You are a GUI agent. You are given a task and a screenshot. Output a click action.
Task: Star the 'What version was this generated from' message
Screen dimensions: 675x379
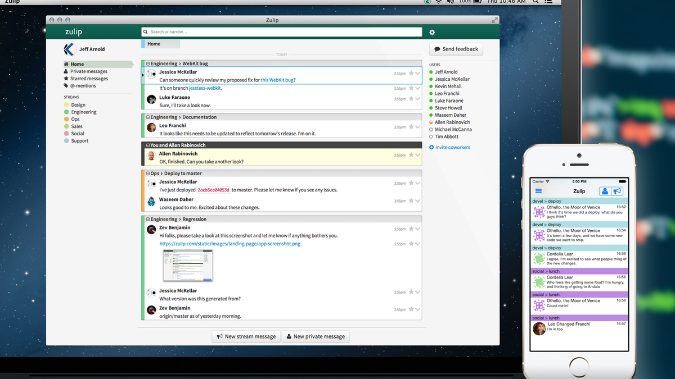coord(411,293)
